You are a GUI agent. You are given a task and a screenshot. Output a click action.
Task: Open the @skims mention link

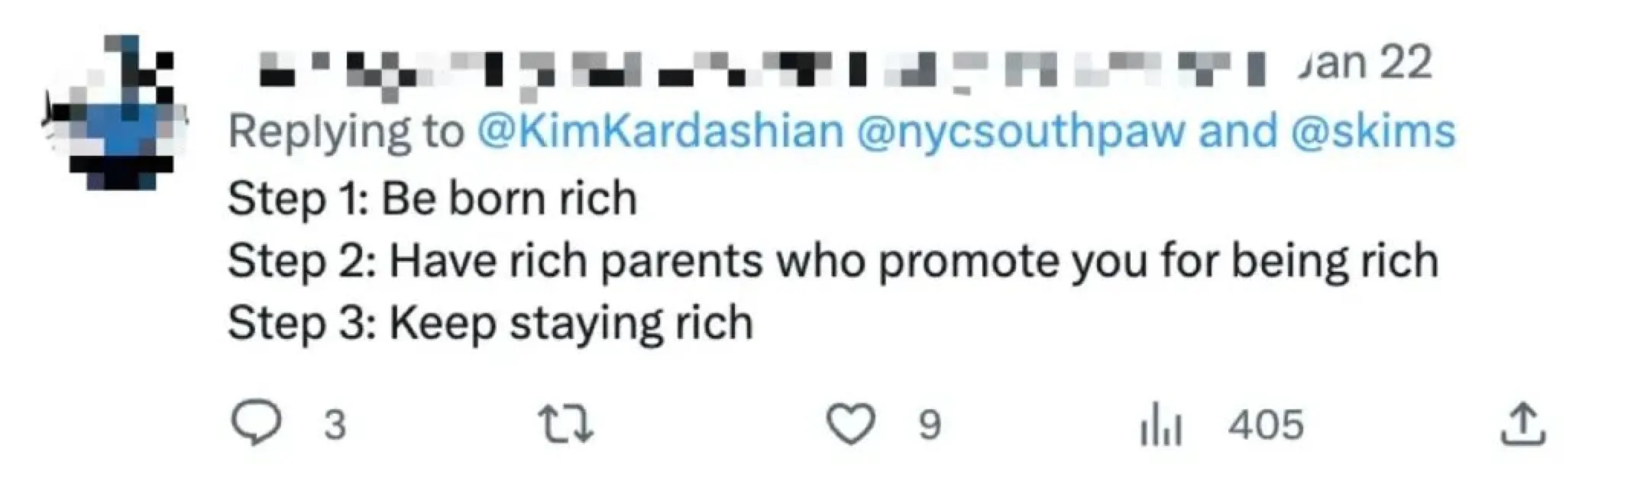1373,131
